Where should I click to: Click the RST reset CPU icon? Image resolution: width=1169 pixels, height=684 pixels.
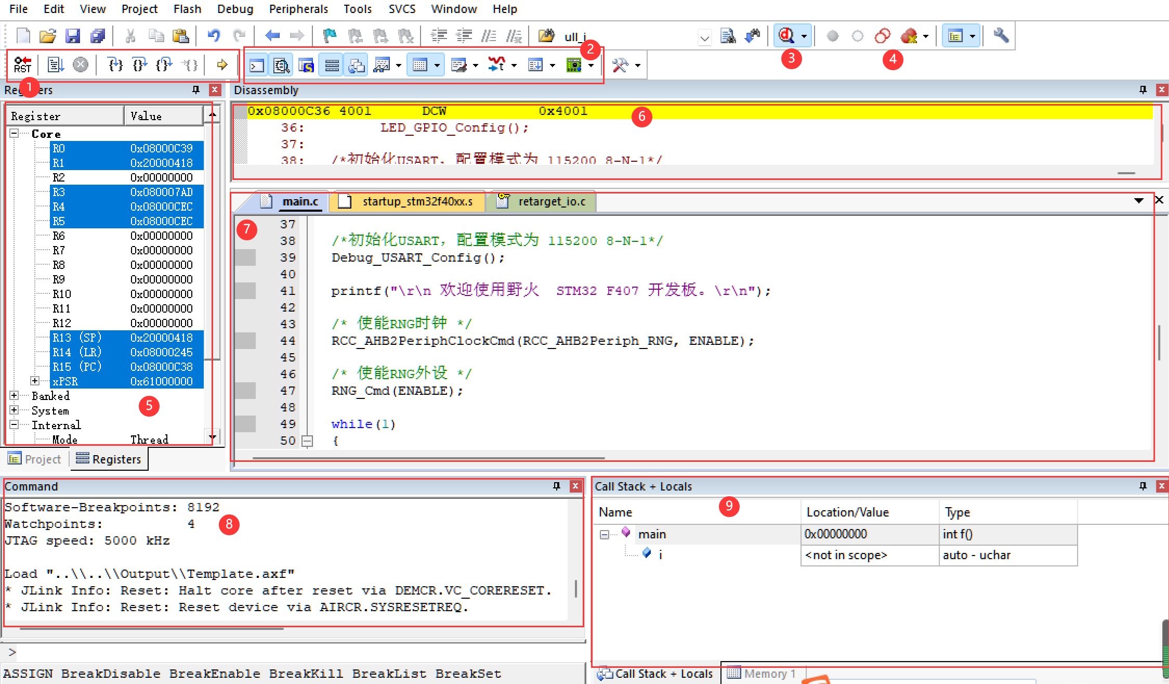click(x=22, y=65)
